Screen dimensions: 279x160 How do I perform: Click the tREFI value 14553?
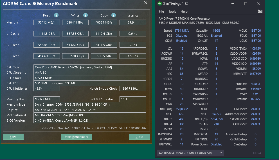pos(216,114)
